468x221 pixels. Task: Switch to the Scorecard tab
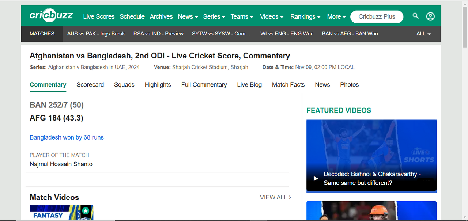point(90,85)
